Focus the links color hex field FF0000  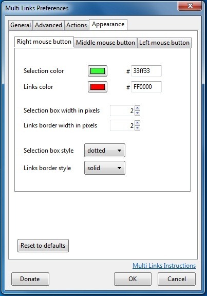click(x=146, y=87)
